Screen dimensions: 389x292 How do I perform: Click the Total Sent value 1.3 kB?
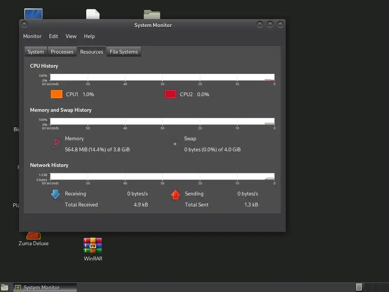coord(251,205)
